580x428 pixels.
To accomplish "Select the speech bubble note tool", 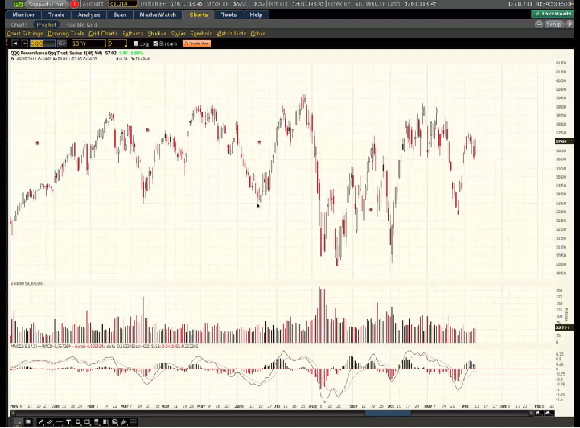I will pos(115,422).
